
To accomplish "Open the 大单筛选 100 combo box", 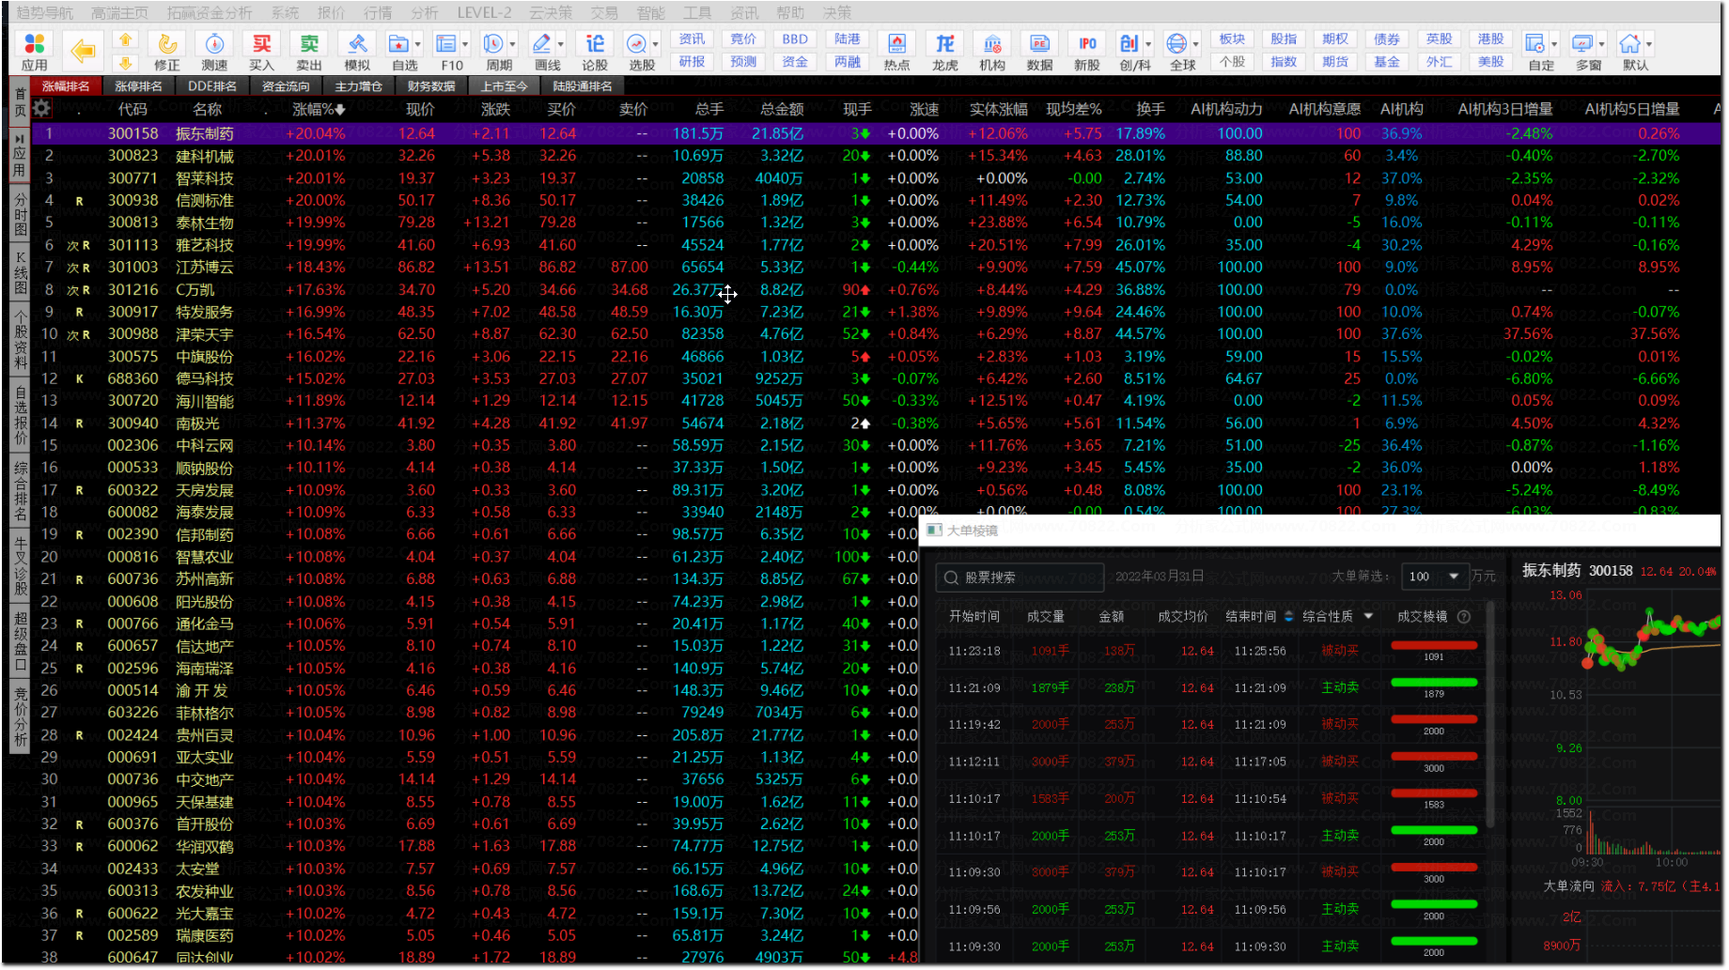I will coord(1434,577).
